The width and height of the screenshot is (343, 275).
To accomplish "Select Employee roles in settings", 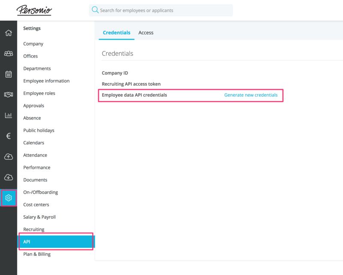I will tap(39, 93).
